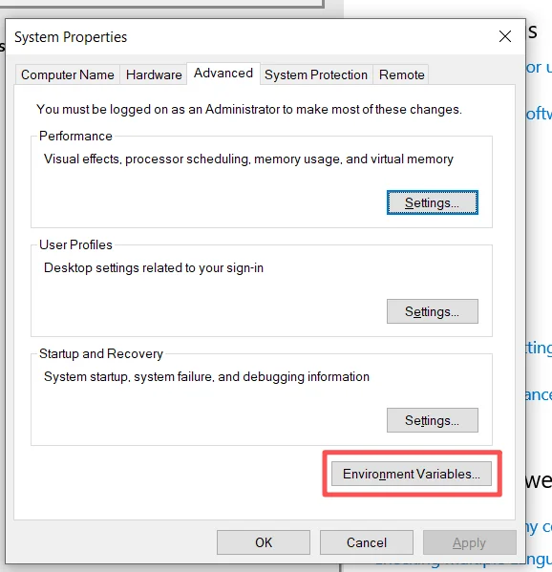Close the System Properties dialog
Image resolution: width=552 pixels, height=572 pixels.
pos(505,36)
